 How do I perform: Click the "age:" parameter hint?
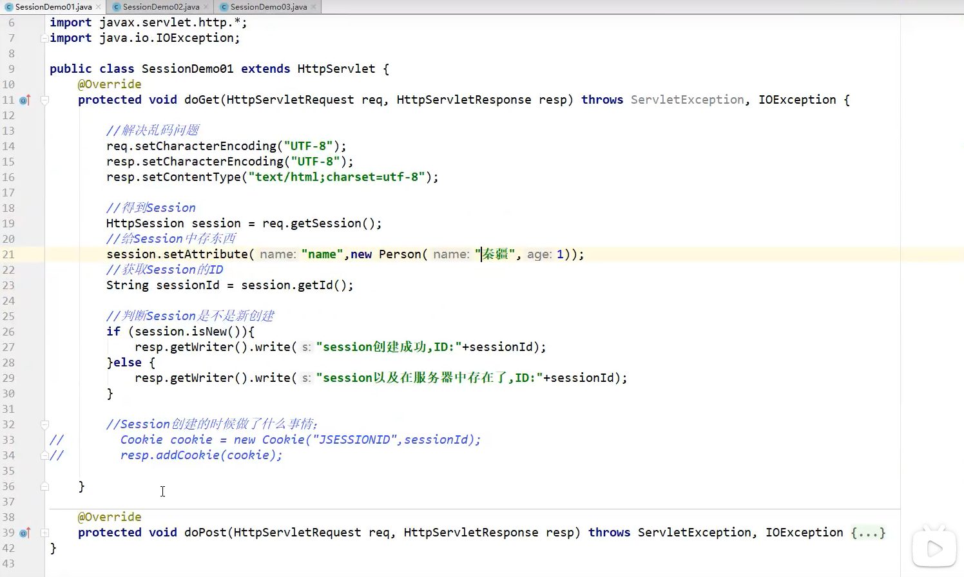[539, 254]
